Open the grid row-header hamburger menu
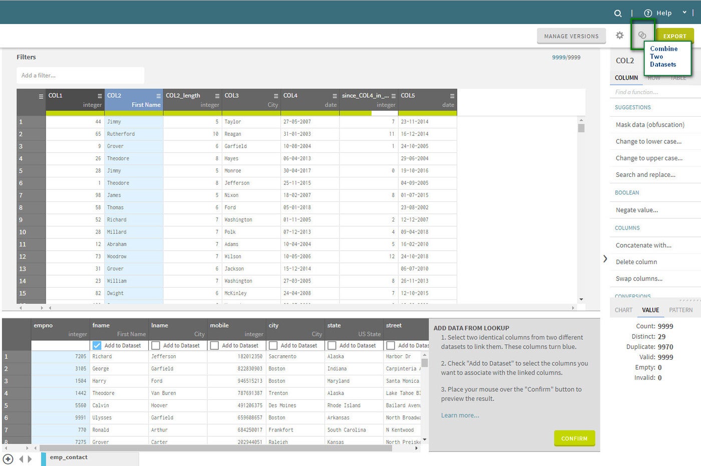Screen dimensions: 701x466 tap(41, 96)
